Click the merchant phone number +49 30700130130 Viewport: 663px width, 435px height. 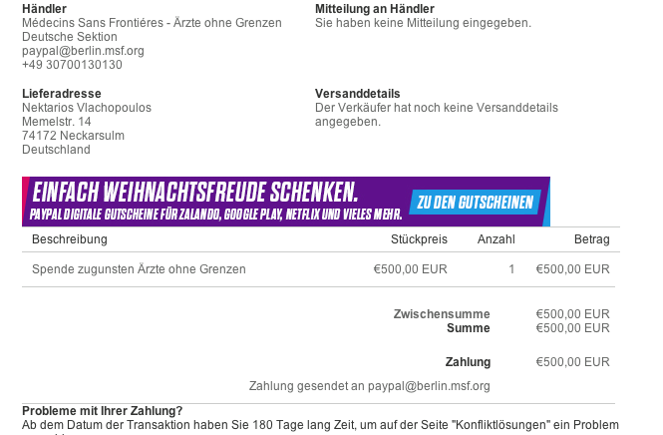(x=72, y=65)
